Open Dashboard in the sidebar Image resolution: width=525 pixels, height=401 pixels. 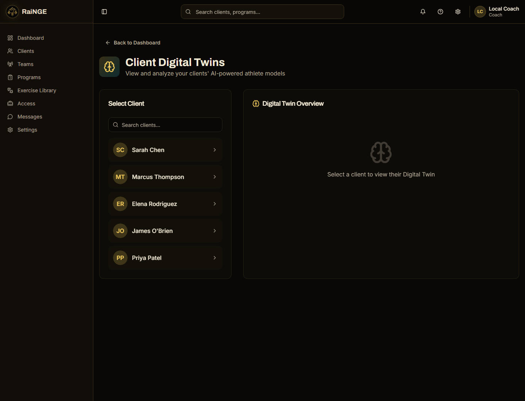coord(31,38)
